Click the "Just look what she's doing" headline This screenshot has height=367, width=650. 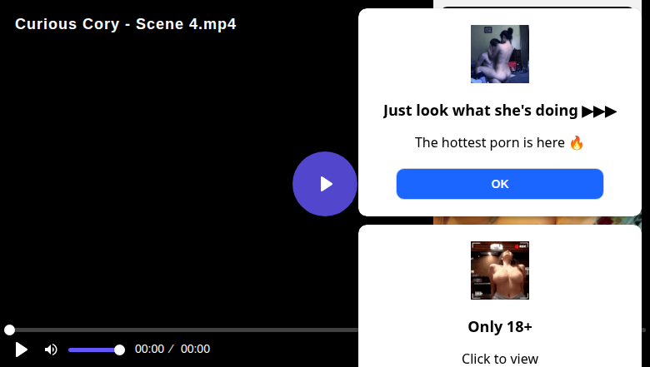tap(480, 111)
